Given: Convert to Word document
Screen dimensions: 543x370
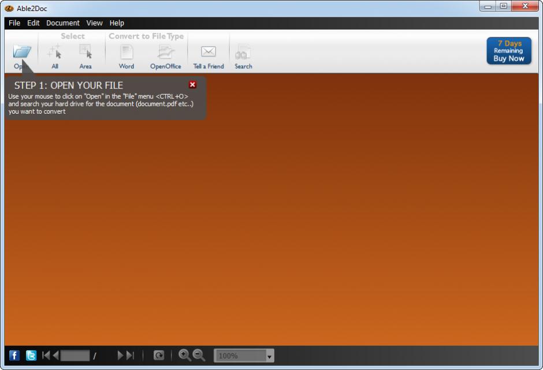Looking at the screenshot, I should click(127, 57).
